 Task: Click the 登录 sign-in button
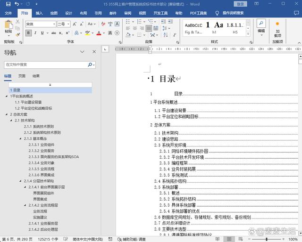240,4
